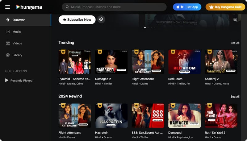This screenshot has width=247, height=141.
Task: Click See All for 2024 Rewind
Action: (x=235, y=97)
